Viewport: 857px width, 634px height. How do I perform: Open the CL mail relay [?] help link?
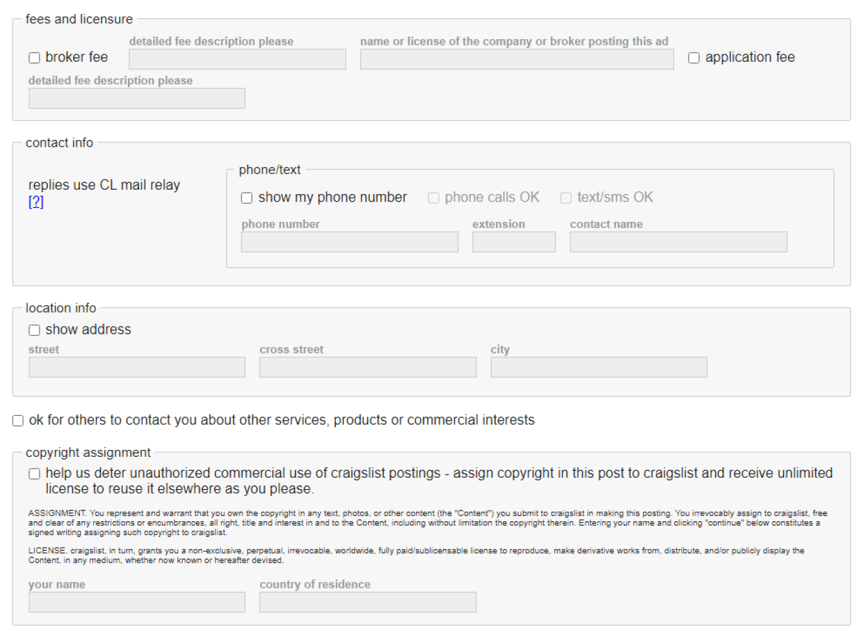pos(36,202)
